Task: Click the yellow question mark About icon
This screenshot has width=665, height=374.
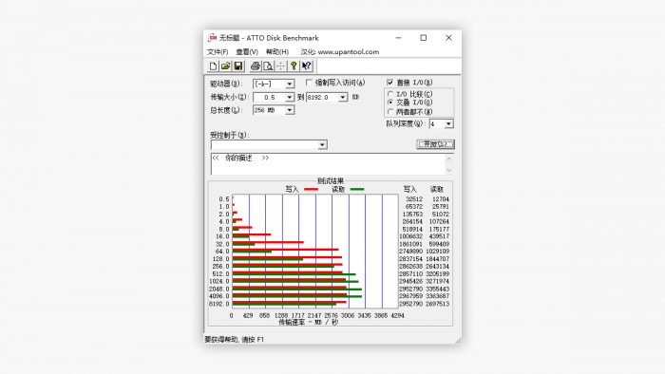Action: (294, 66)
